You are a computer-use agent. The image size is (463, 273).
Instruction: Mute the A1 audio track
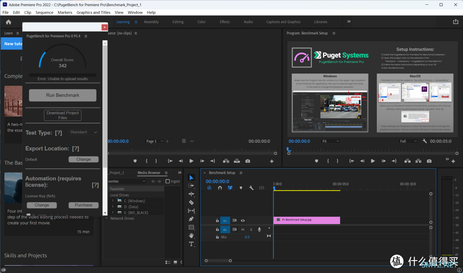[x=243, y=230]
